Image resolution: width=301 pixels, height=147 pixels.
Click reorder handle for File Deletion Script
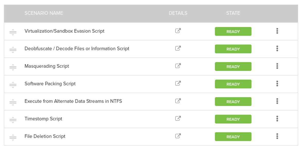point(13,137)
